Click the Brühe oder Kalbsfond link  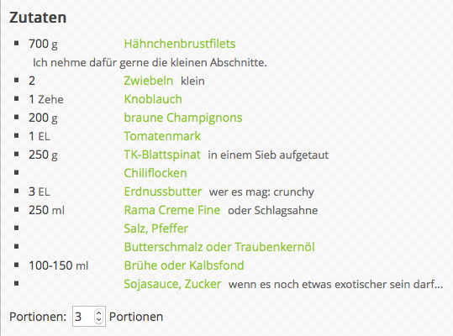point(184,265)
